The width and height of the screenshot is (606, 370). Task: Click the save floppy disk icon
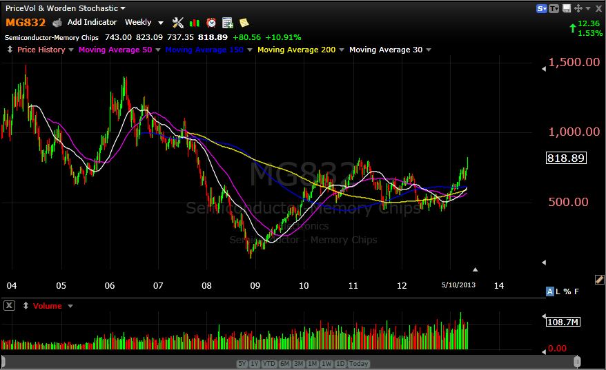[567, 8]
